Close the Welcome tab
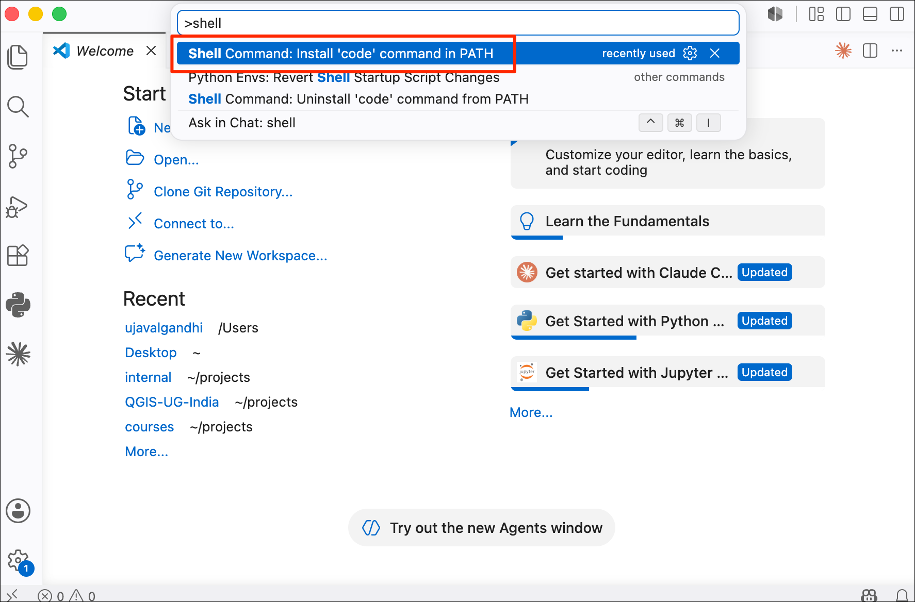Screen dimensions: 915x602 (x=151, y=51)
